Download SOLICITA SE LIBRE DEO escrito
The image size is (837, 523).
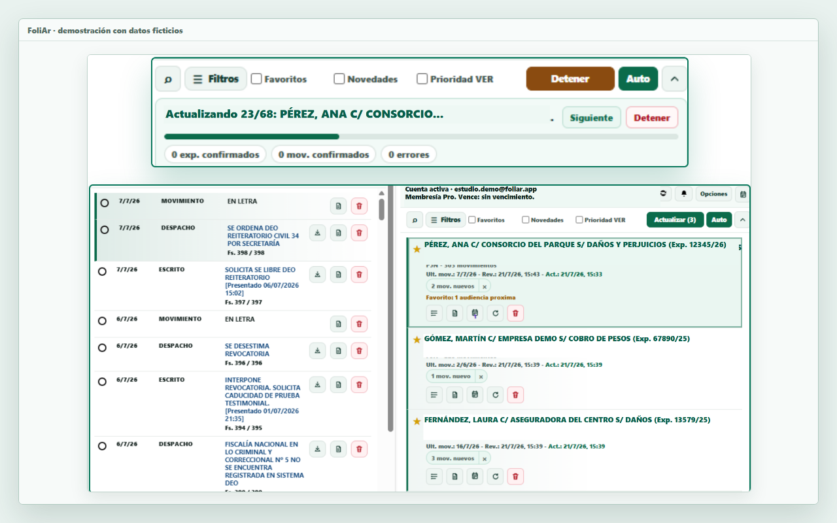(317, 275)
